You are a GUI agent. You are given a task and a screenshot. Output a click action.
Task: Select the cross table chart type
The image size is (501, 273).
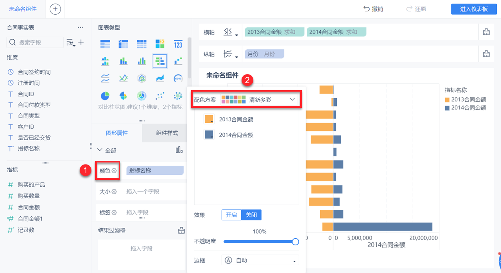[x=123, y=44]
